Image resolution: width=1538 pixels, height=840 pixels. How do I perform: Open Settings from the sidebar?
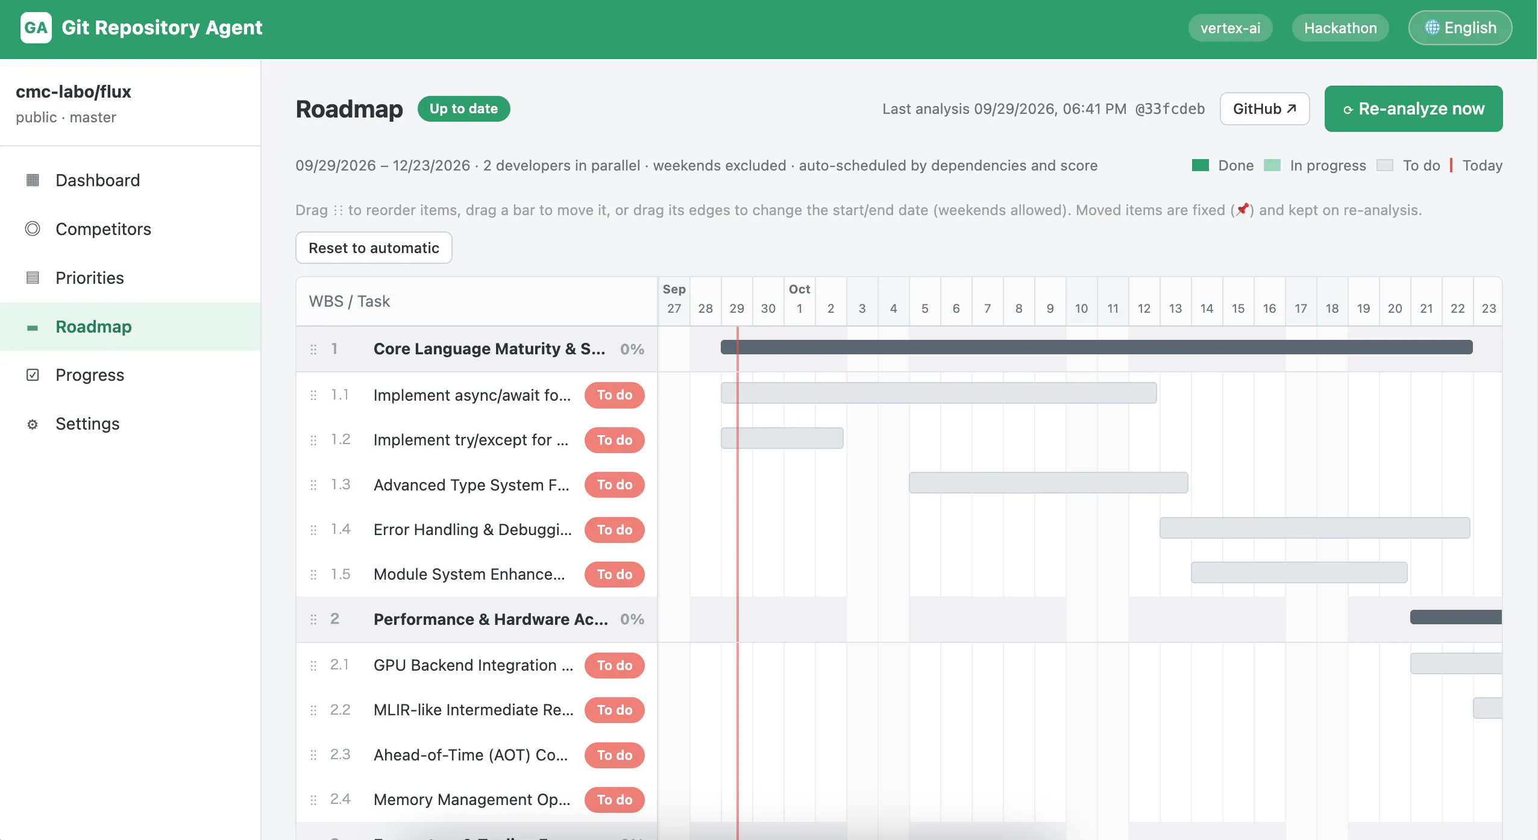tap(130, 424)
